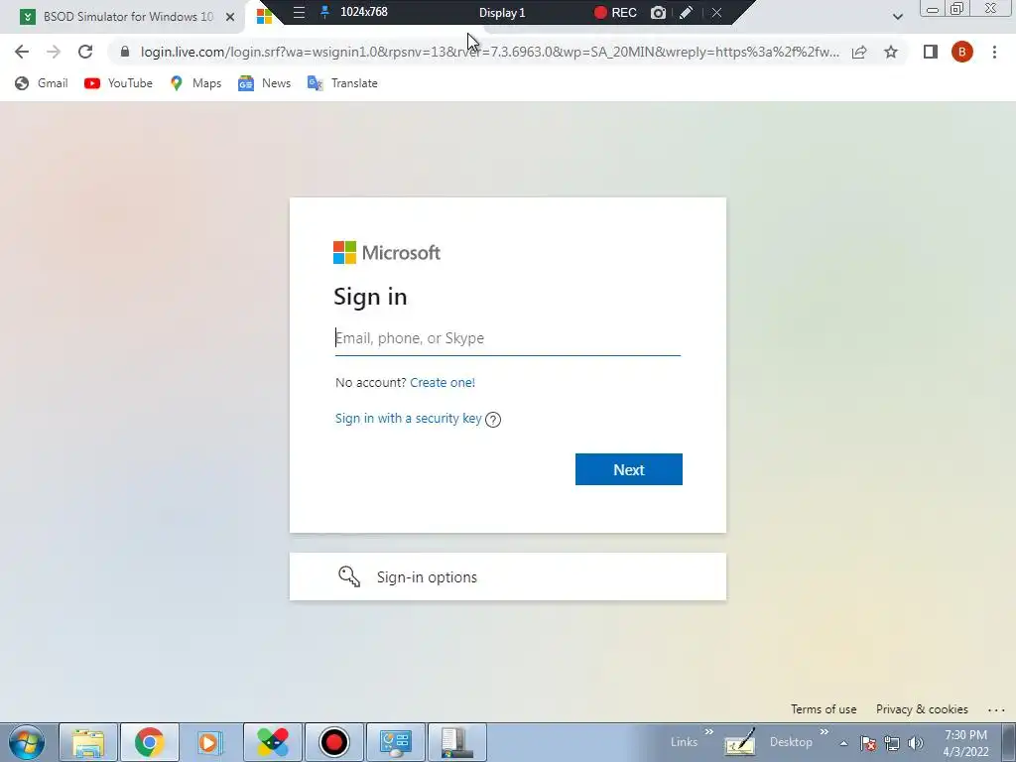Select the Microsoft login tab

tap(264, 17)
